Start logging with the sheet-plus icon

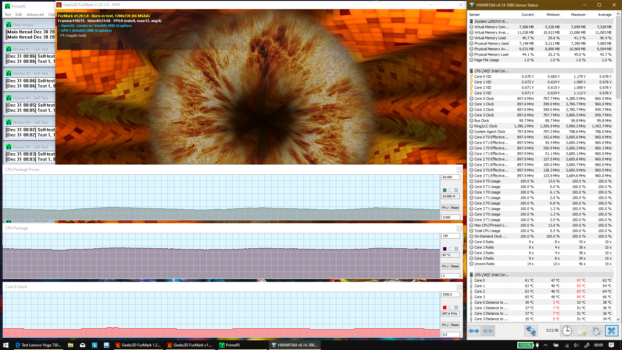coord(582,331)
